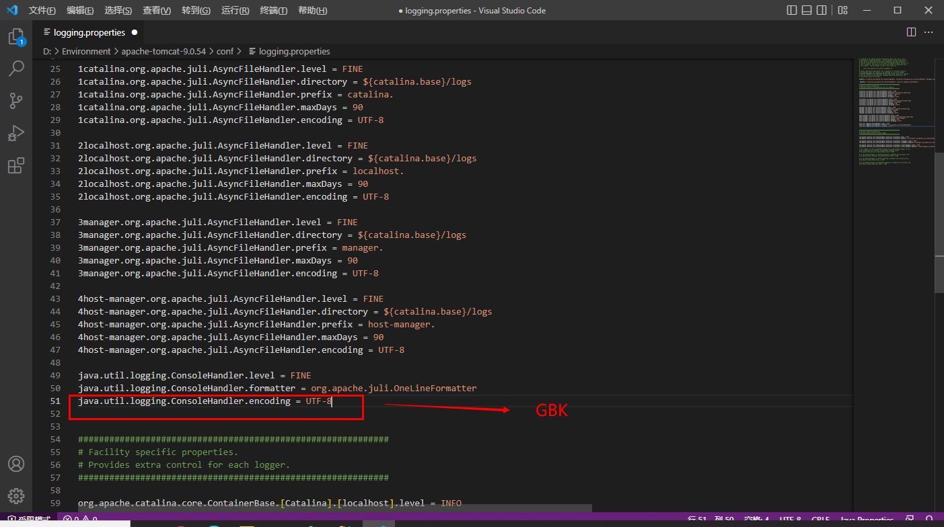Open the 编辑(E) menu
The width and height of the screenshot is (944, 527).
[81, 11]
